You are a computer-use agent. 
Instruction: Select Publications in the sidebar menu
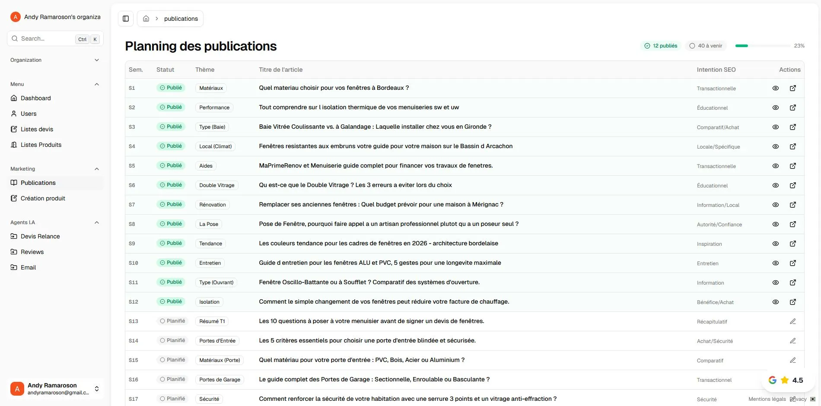(38, 183)
